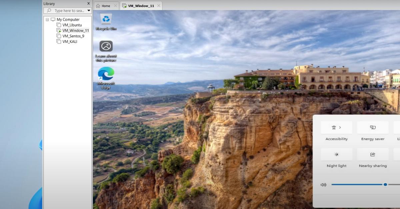The width and height of the screenshot is (400, 209).
Task: Open the Recycle Bin desktop icon
Action: click(x=106, y=22)
